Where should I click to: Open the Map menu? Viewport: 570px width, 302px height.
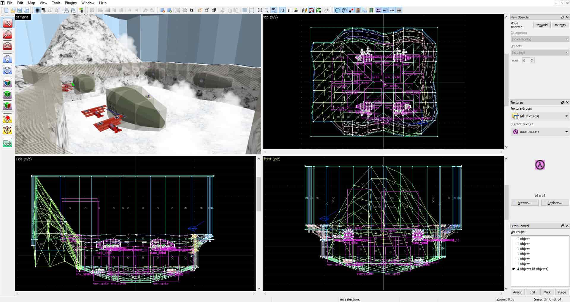[31, 3]
